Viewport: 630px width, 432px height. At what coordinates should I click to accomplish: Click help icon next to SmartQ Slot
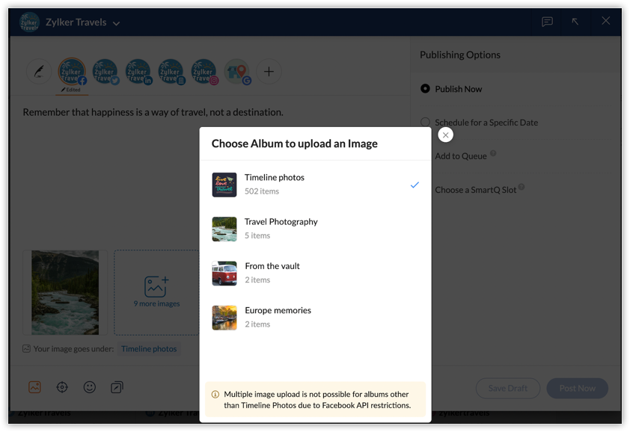pos(522,187)
